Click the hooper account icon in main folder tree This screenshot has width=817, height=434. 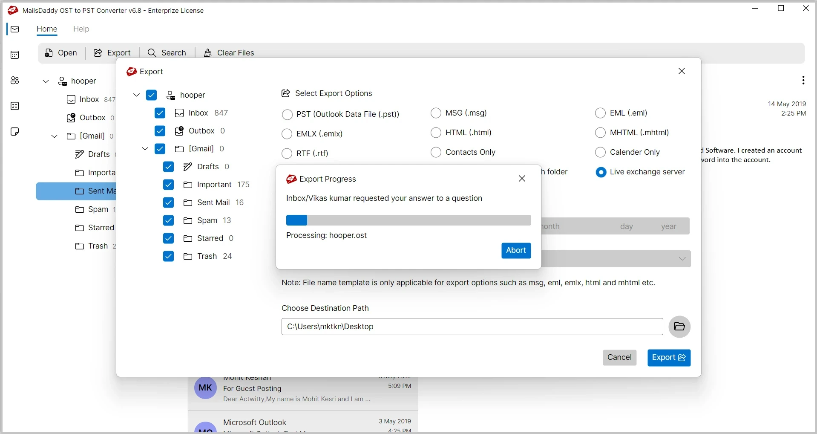coord(63,81)
